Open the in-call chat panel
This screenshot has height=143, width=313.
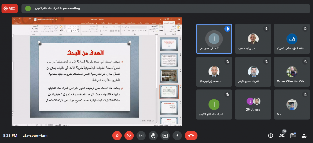coord(293,135)
